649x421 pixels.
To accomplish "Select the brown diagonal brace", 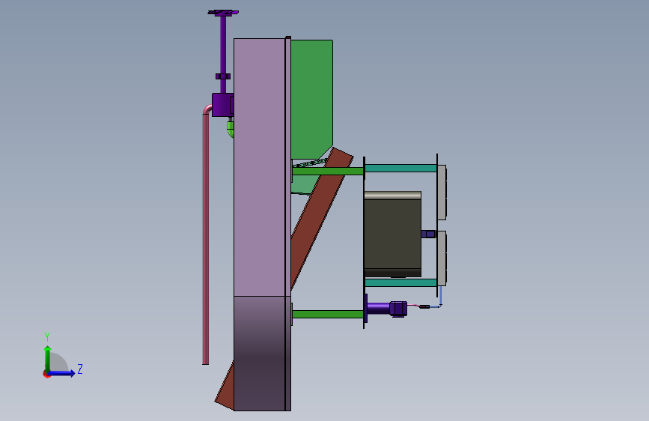I will pyautogui.click(x=321, y=217).
